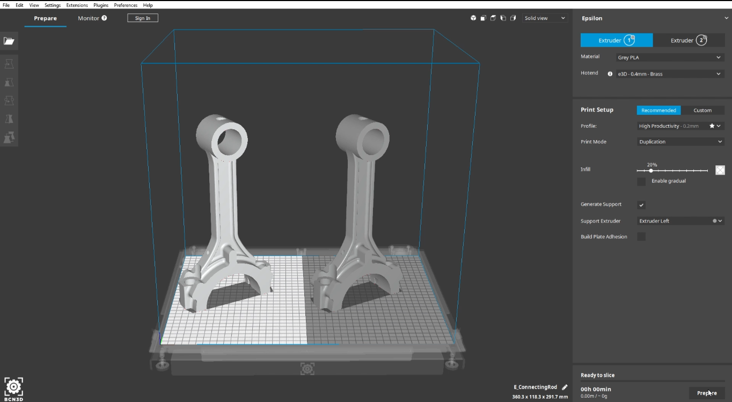
Task: Click the BCN3D logo icon
Action: [x=13, y=389]
